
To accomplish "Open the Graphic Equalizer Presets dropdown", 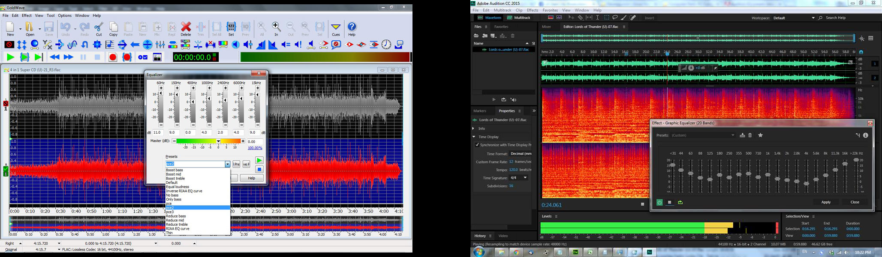I will 703,135.
